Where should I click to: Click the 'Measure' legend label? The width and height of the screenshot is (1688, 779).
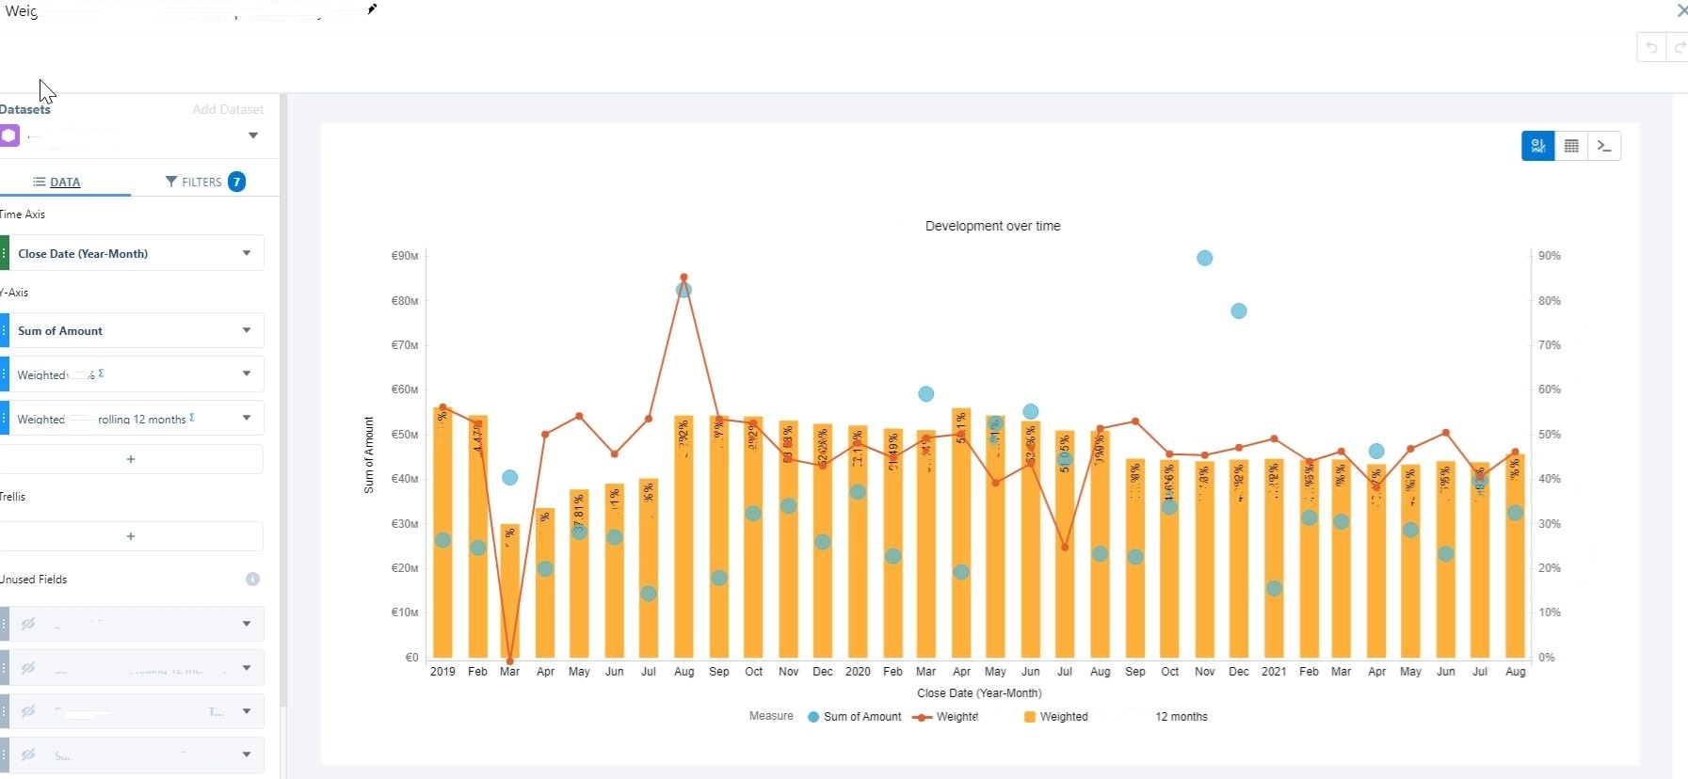pyautogui.click(x=771, y=716)
